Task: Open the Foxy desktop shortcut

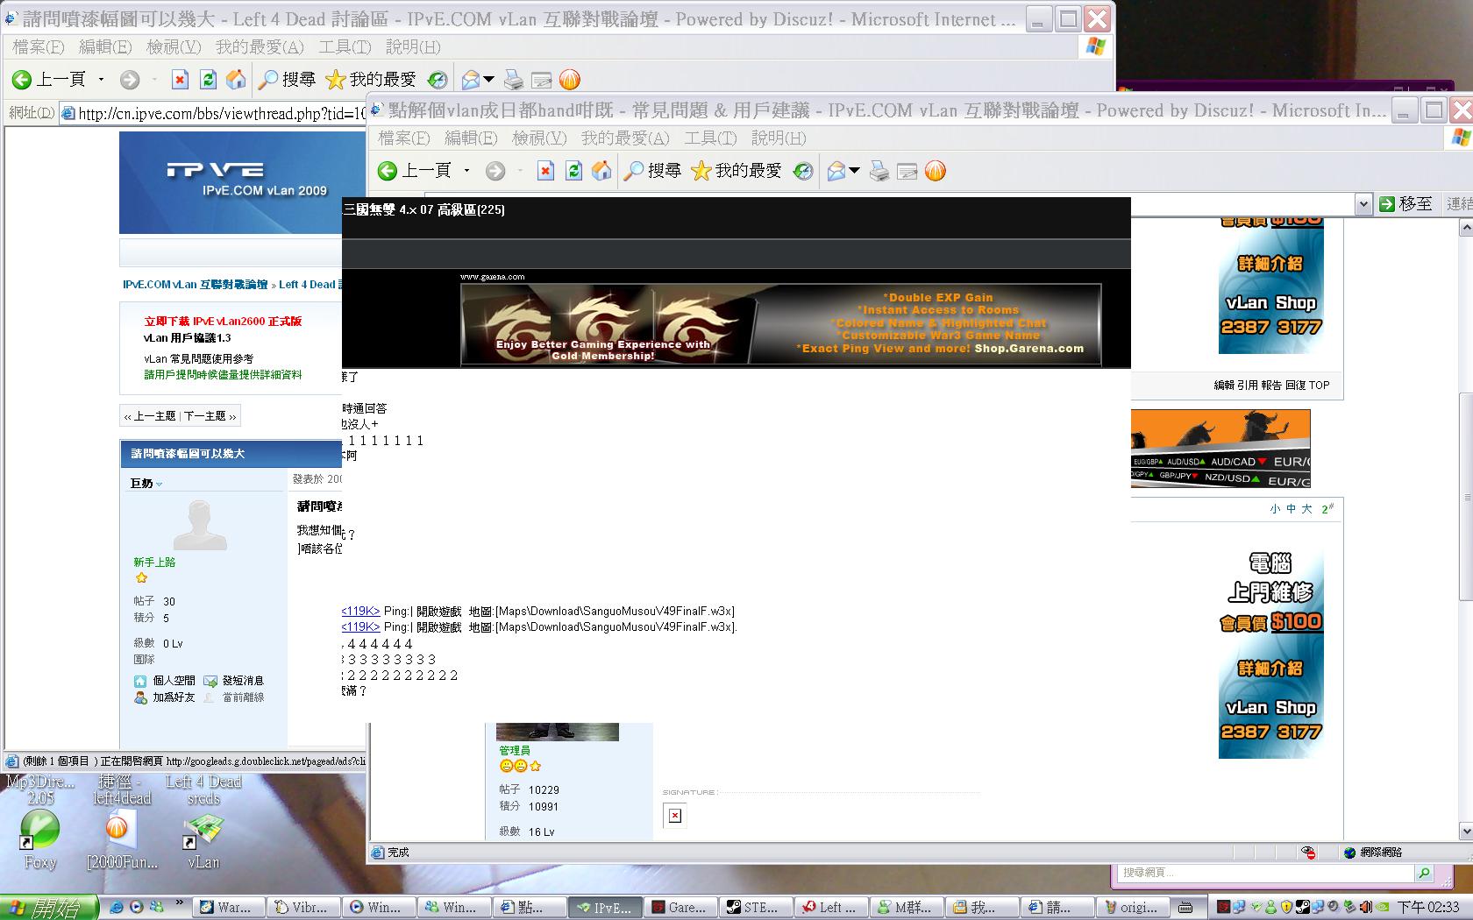Action: 39,832
